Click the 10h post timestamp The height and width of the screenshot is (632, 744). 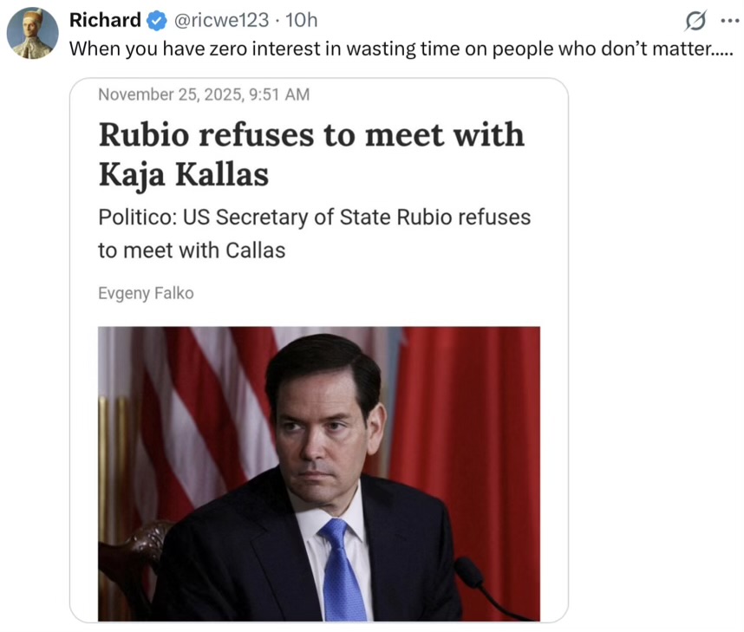(302, 20)
